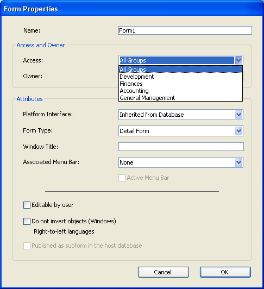Expand the None menu bar combo box

181,162
